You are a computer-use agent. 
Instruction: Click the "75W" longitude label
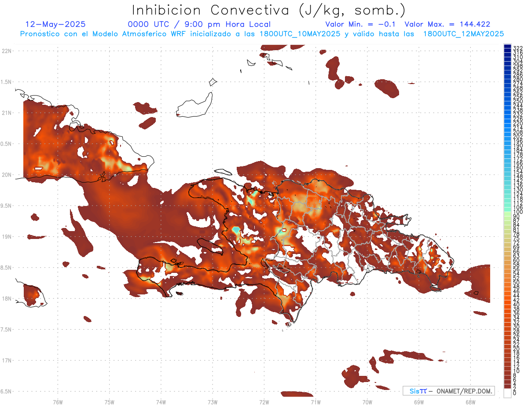tap(109, 401)
